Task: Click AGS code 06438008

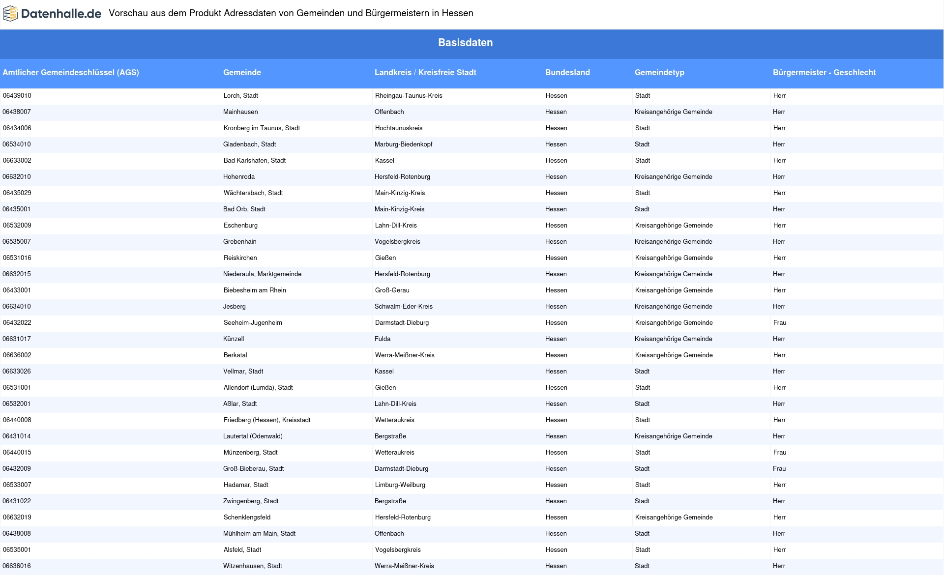Action: (x=17, y=534)
